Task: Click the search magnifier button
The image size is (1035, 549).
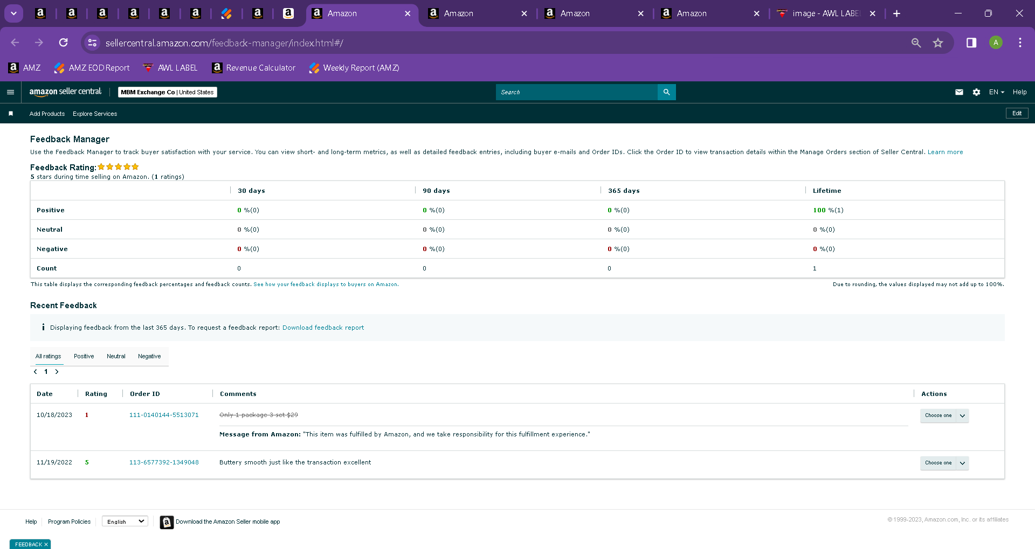Action: (x=666, y=92)
